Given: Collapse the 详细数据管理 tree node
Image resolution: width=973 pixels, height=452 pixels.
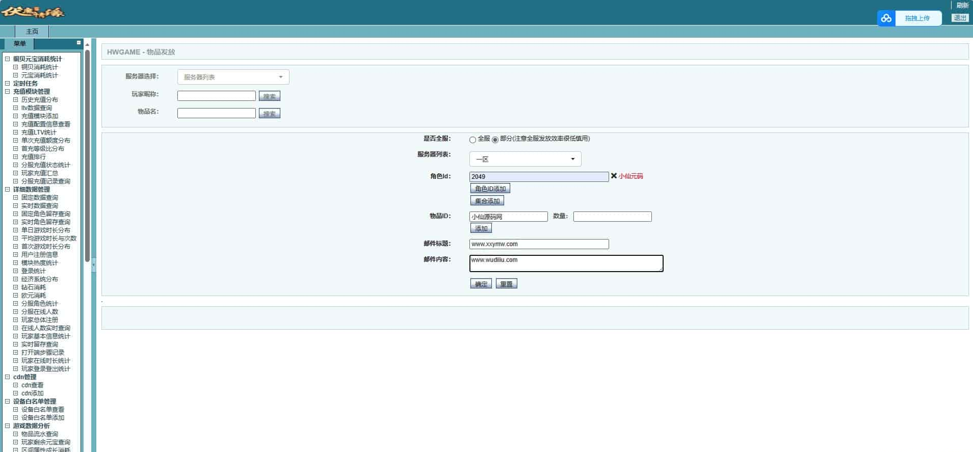Looking at the screenshot, I should [x=7, y=190].
